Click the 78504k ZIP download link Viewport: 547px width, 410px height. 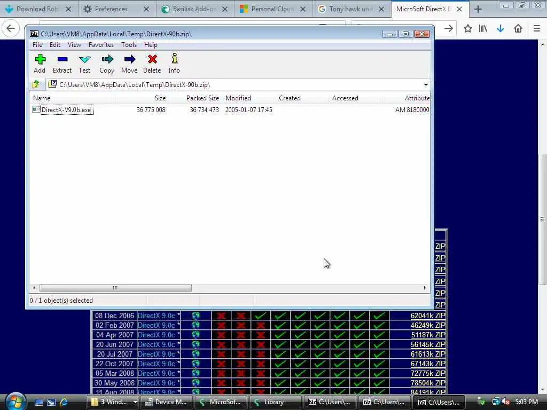point(428,383)
